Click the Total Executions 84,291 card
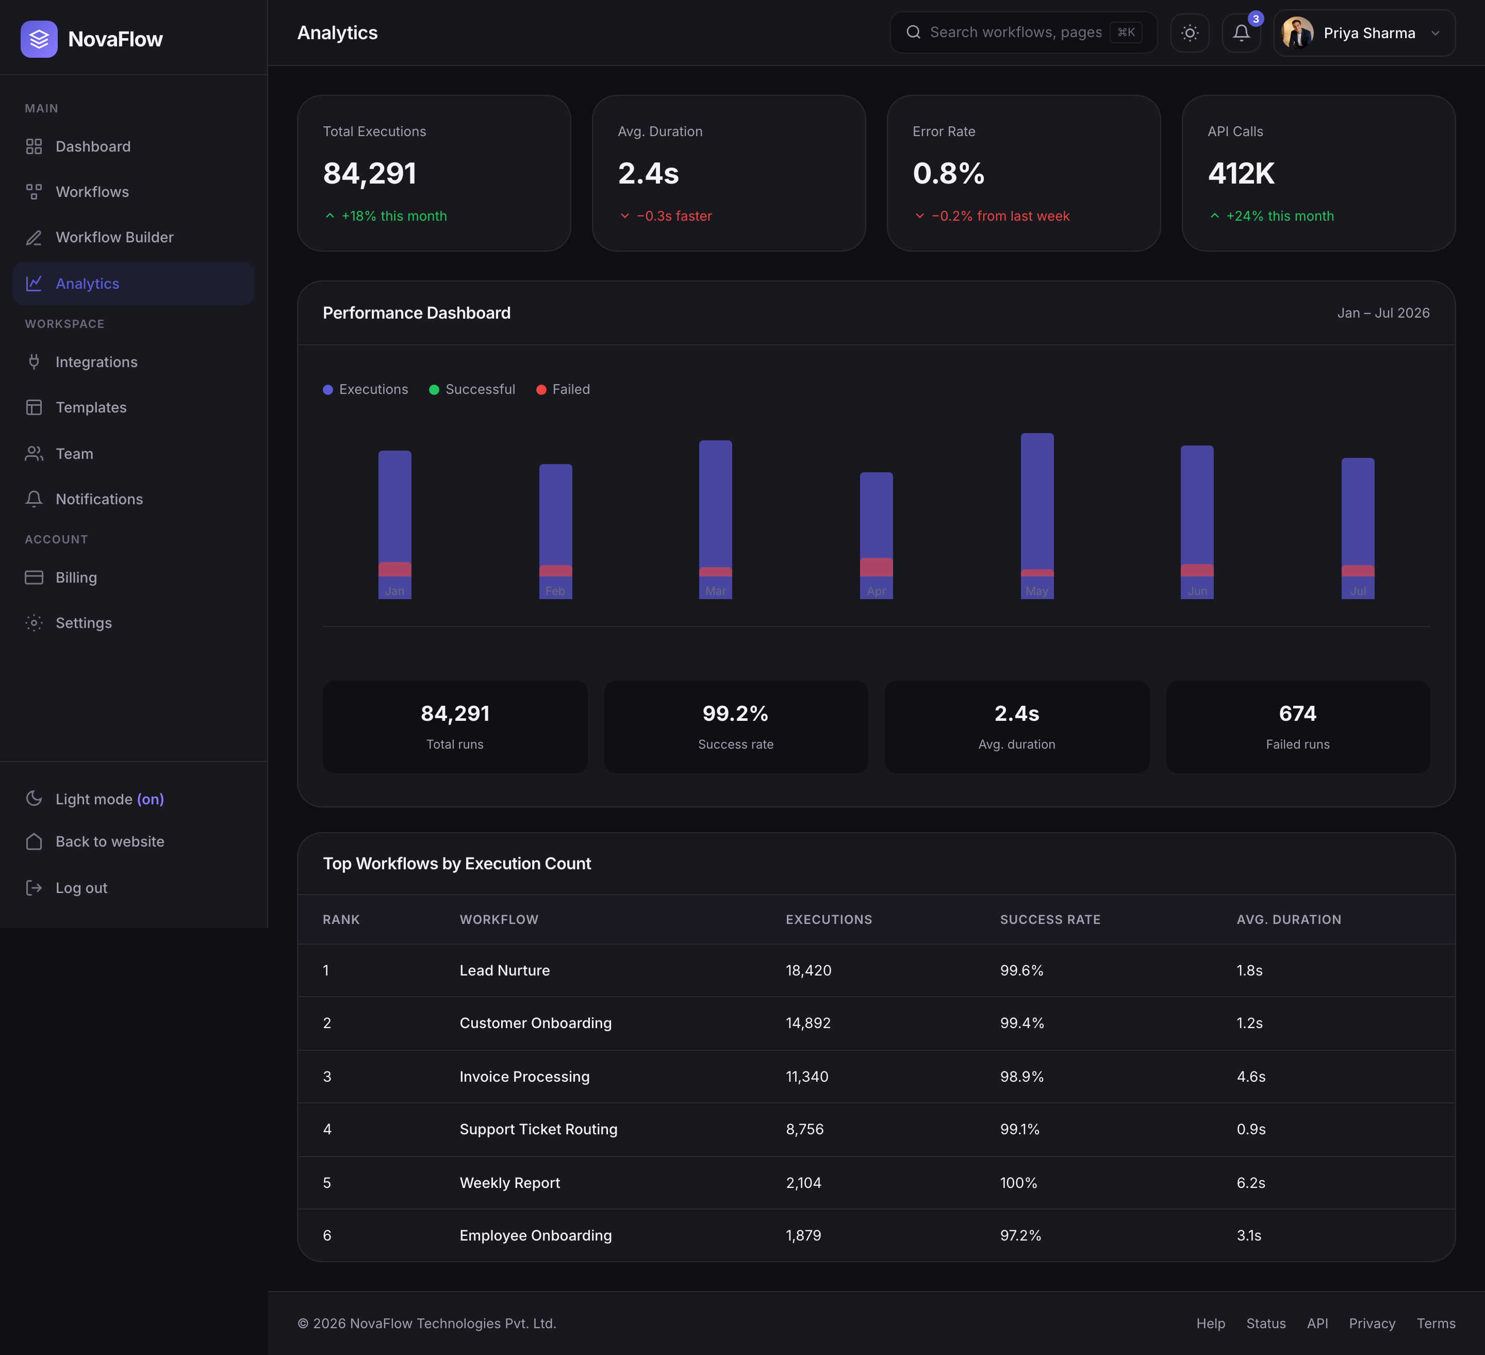The image size is (1485, 1355). coord(434,173)
